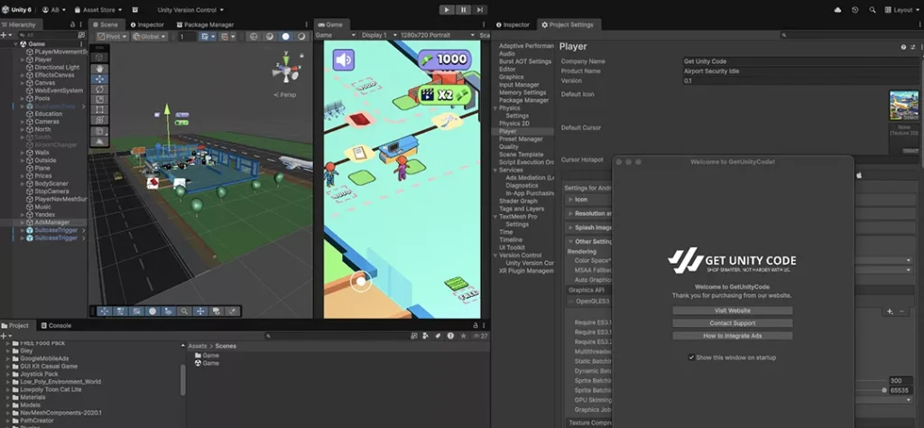Toggle the Project panel lock icon
924x428 pixels.
475,325
